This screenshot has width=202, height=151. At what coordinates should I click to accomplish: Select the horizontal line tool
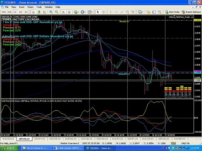[116, 12]
